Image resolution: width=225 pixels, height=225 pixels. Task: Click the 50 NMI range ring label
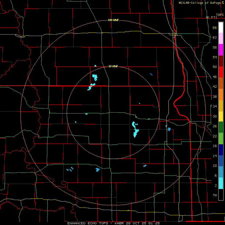coord(113,66)
